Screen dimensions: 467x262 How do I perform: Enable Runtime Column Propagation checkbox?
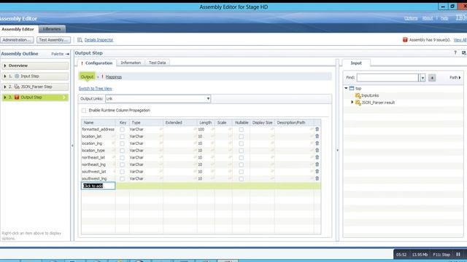tap(84, 111)
